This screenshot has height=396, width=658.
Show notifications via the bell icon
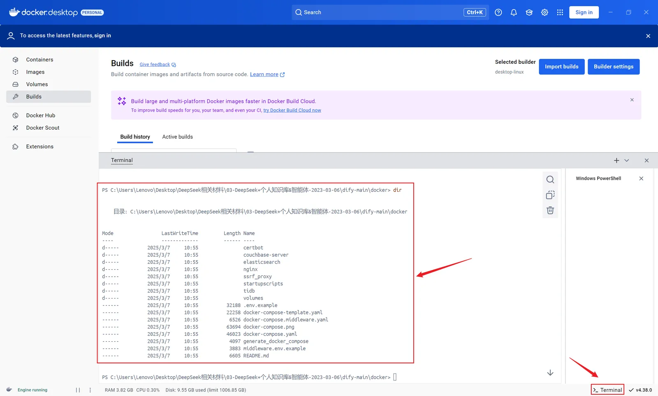click(514, 12)
